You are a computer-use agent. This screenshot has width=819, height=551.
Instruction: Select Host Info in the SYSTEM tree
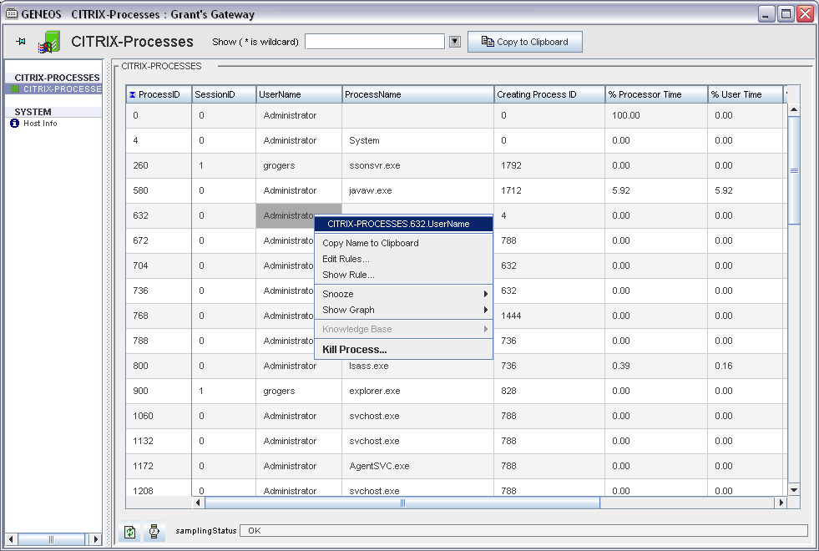[x=40, y=124]
